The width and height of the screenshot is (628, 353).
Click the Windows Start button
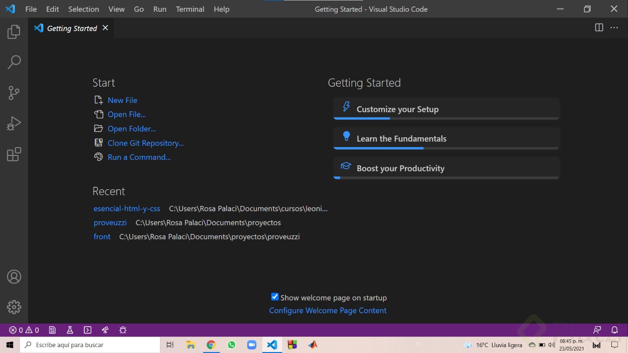coord(10,345)
